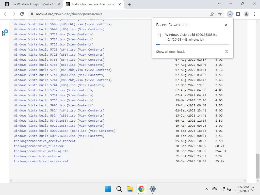Image resolution: width=260 pixels, height=195 pixels.
Task: Download Windows Vista build 5744 (x64 chk).iso
Action: click(x=48, y=70)
